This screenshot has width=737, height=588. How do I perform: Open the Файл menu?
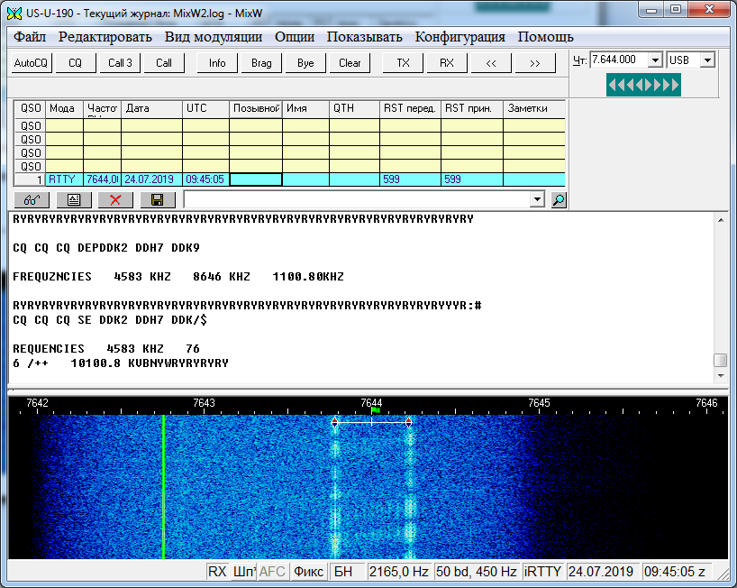coord(30,37)
